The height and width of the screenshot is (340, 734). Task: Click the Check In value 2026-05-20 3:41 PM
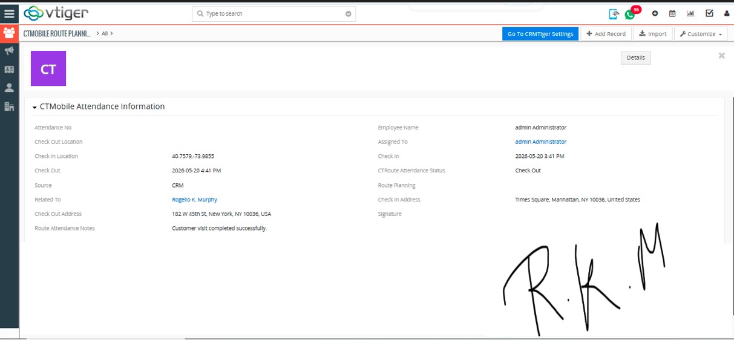540,156
